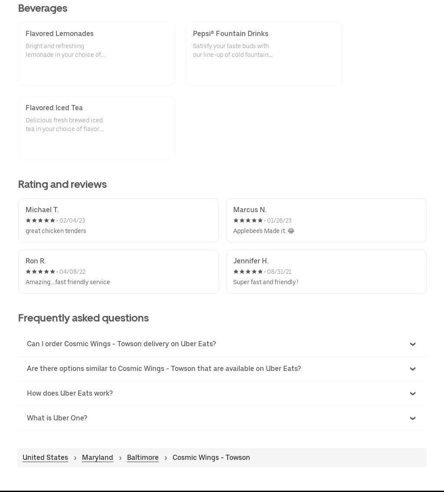444x492 pixels.
Task: Click Jennifer H.'s review card
Action: click(x=326, y=272)
